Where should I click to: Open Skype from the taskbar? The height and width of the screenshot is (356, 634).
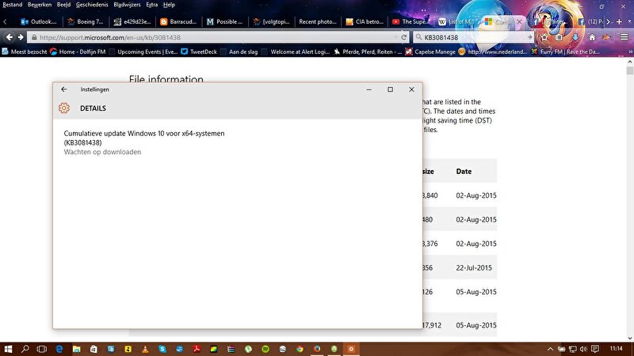click(x=162, y=348)
